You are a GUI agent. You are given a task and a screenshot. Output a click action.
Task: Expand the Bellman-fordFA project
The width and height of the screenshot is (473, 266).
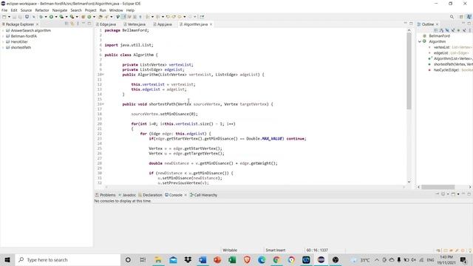pos(3,36)
